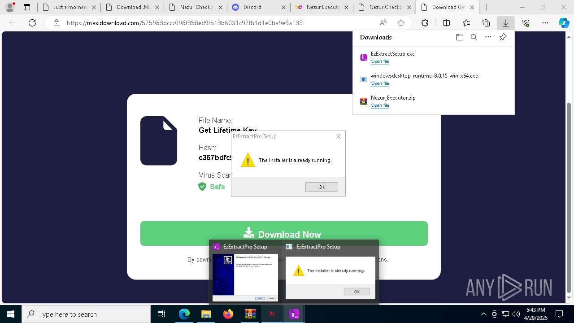Open WinRAR from the taskbar
Image resolution: width=574 pixels, height=323 pixels.
(250, 314)
